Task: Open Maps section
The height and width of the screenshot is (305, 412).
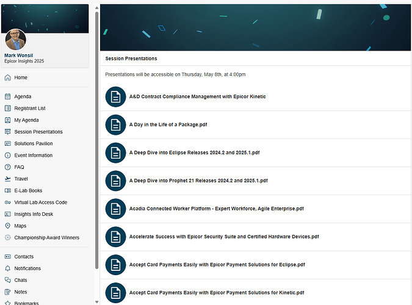Action: pos(20,226)
